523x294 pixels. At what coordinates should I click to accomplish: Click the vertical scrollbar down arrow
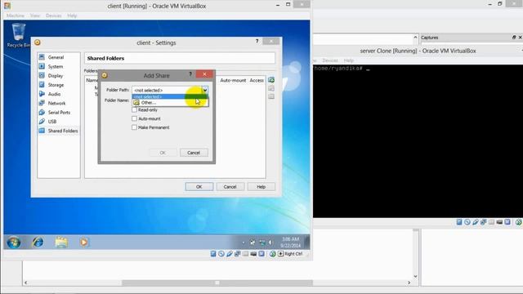pyautogui.click(x=415, y=276)
